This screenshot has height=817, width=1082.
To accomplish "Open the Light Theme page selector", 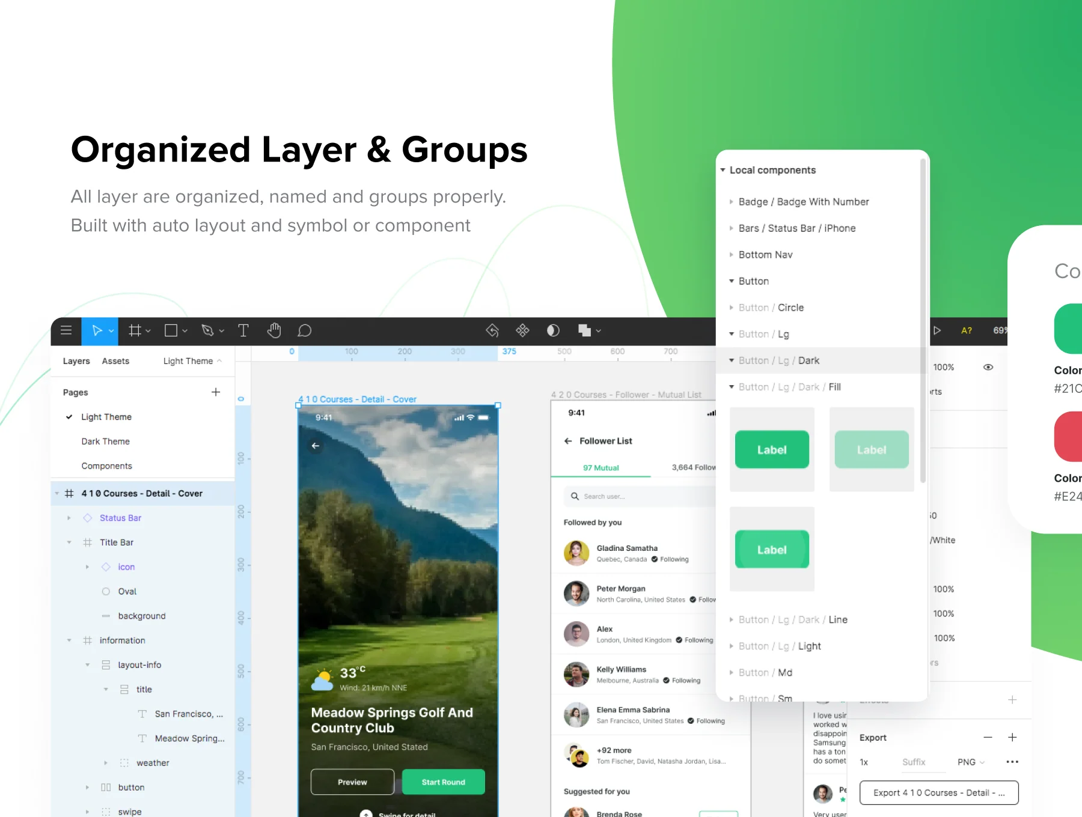I will pyautogui.click(x=192, y=361).
